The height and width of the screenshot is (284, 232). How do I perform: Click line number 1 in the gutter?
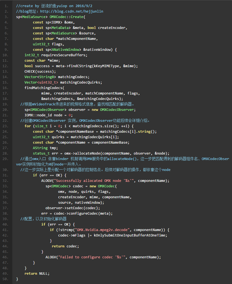pyautogui.click(x=6, y=6)
